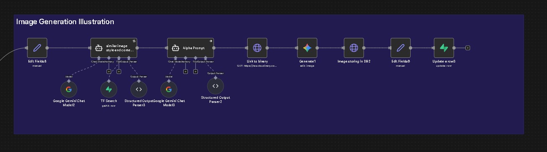
Task: Click the 'Google Gemini Chat Model2' label
Action: click(69, 103)
